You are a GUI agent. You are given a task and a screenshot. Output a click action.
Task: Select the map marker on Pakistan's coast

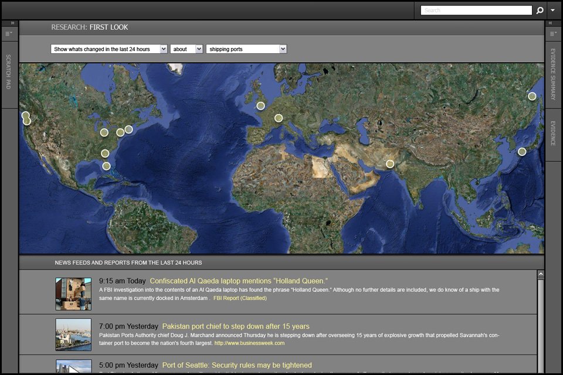click(x=390, y=164)
